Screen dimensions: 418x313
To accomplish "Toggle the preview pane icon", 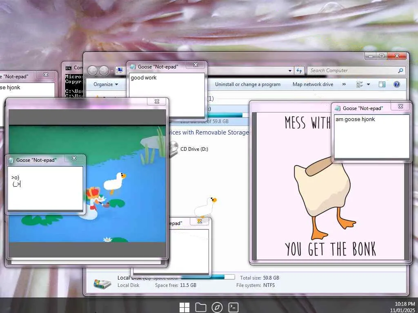I will coord(382,84).
